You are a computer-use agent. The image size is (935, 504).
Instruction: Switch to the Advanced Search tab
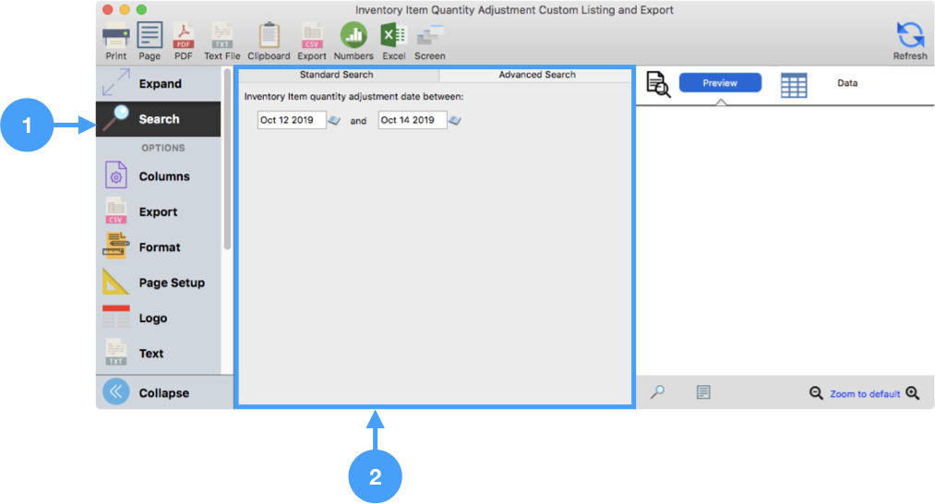(536, 75)
